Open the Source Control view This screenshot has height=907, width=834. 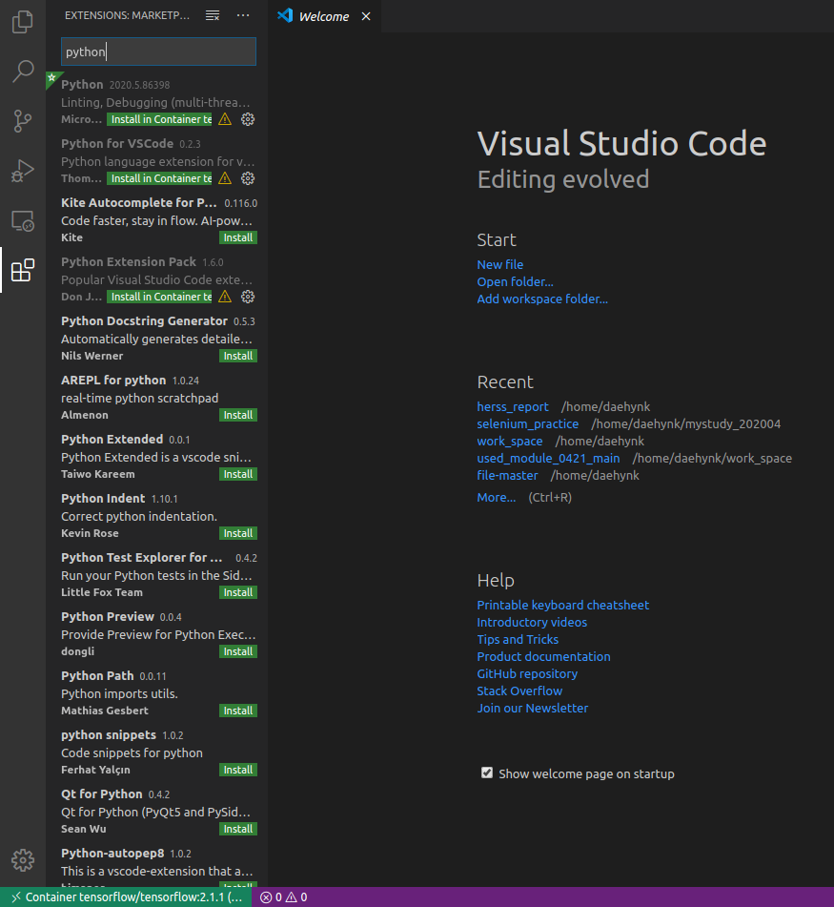23,121
